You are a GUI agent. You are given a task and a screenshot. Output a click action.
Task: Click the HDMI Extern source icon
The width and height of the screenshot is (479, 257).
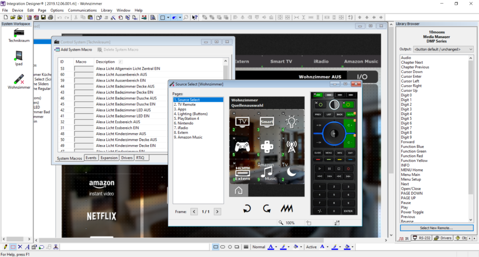tap(243, 173)
